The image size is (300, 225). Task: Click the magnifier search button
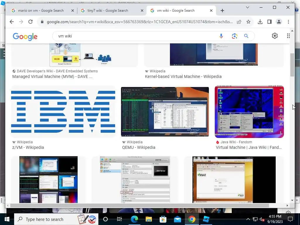(x=246, y=36)
